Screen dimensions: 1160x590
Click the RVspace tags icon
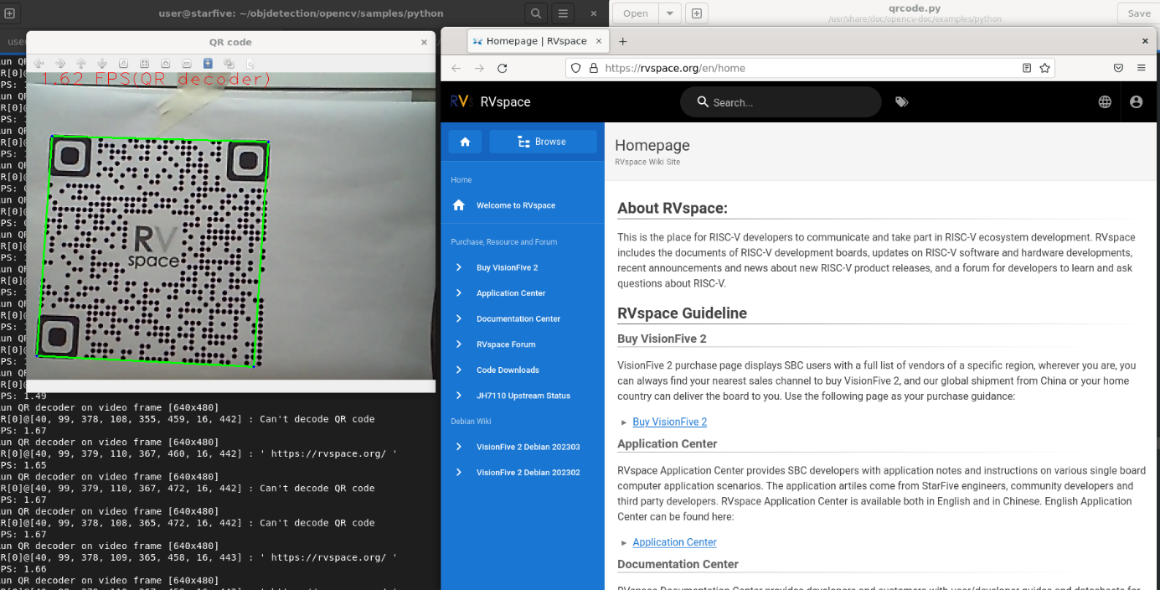[901, 101]
